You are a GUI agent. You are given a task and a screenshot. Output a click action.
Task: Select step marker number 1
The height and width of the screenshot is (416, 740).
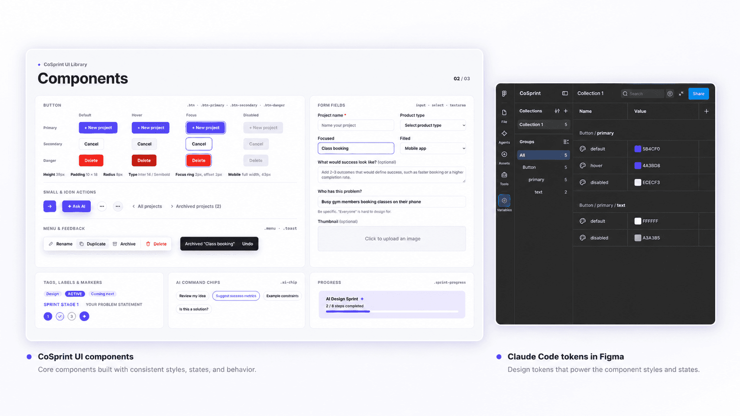(48, 316)
